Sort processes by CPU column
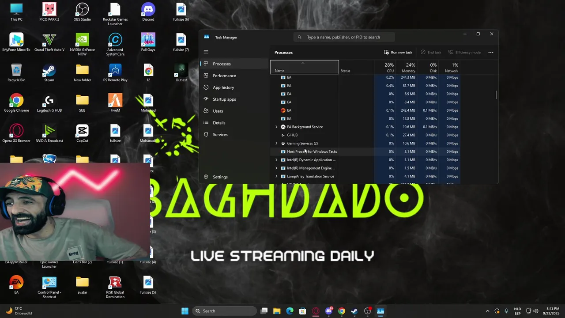The height and width of the screenshot is (318, 565). [385, 67]
